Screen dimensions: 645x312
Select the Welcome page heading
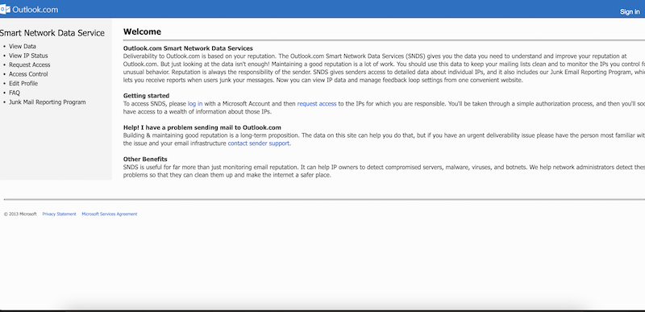tap(143, 31)
